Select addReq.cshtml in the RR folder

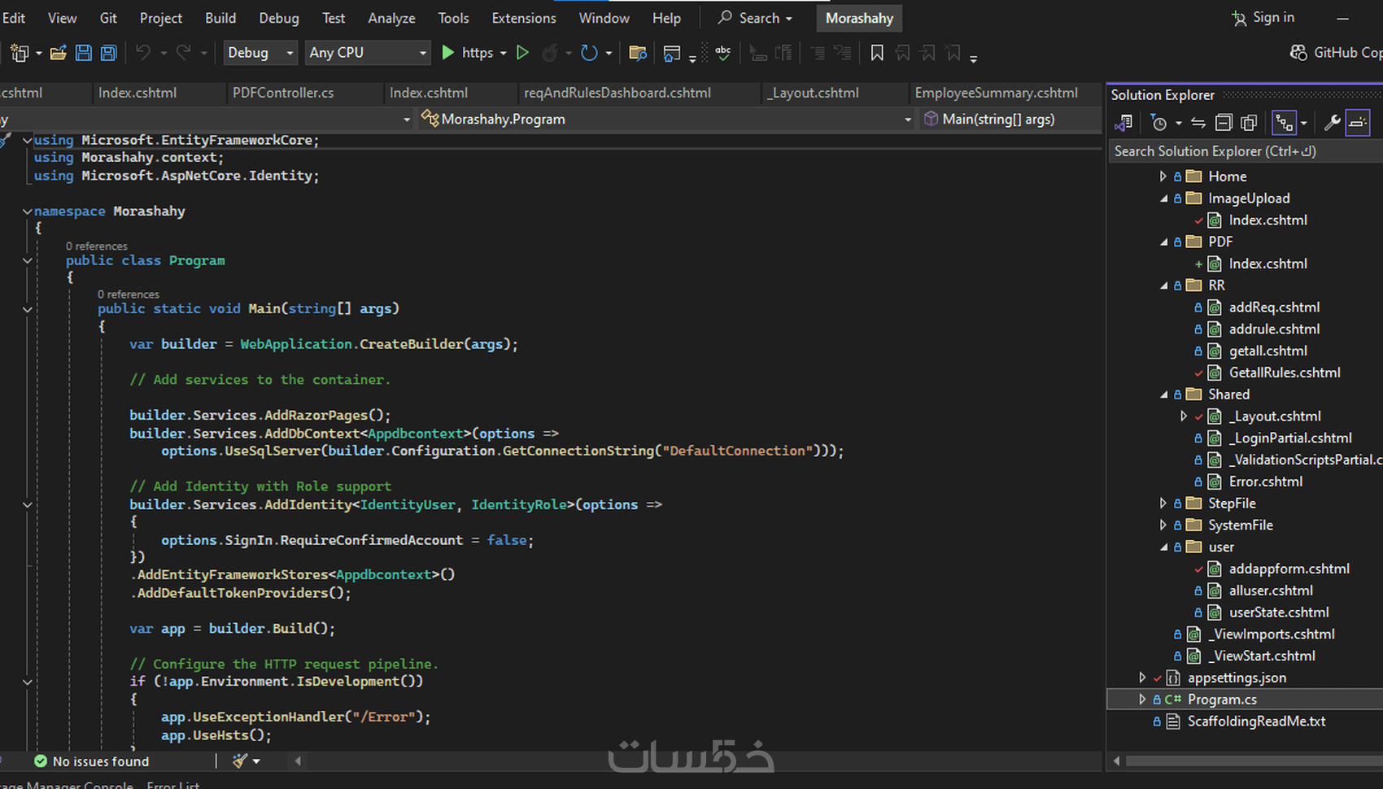coord(1274,307)
